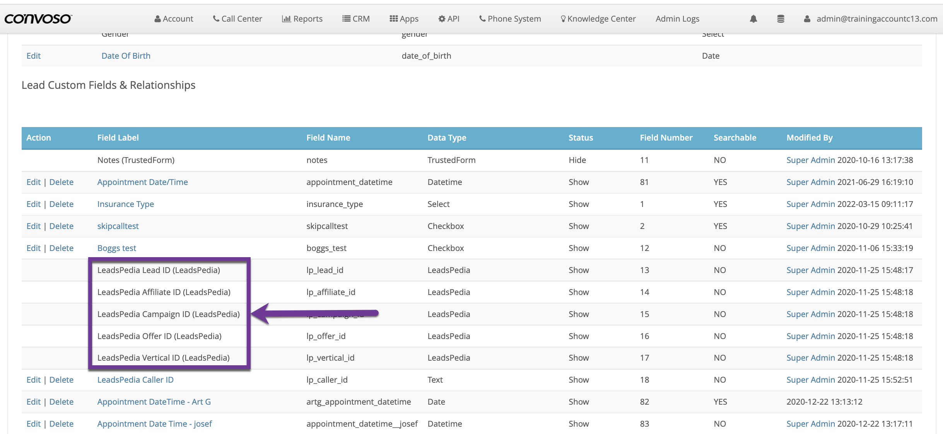Open the skipcalltest field label link
The height and width of the screenshot is (434, 943).
(118, 226)
